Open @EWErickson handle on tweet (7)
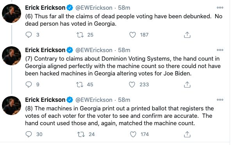 pos(94,50)
